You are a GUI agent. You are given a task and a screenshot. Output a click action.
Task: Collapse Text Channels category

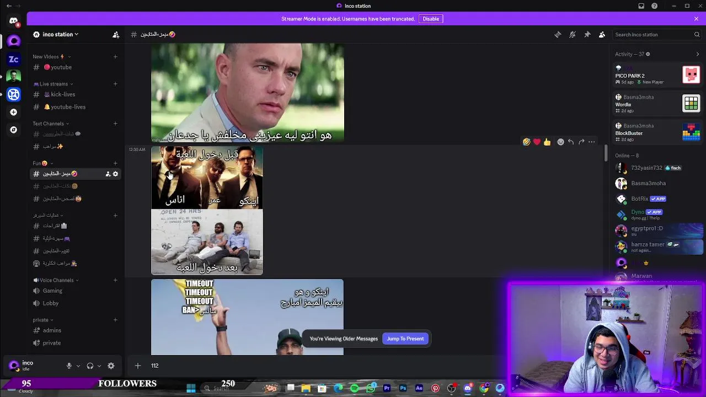tap(51, 124)
